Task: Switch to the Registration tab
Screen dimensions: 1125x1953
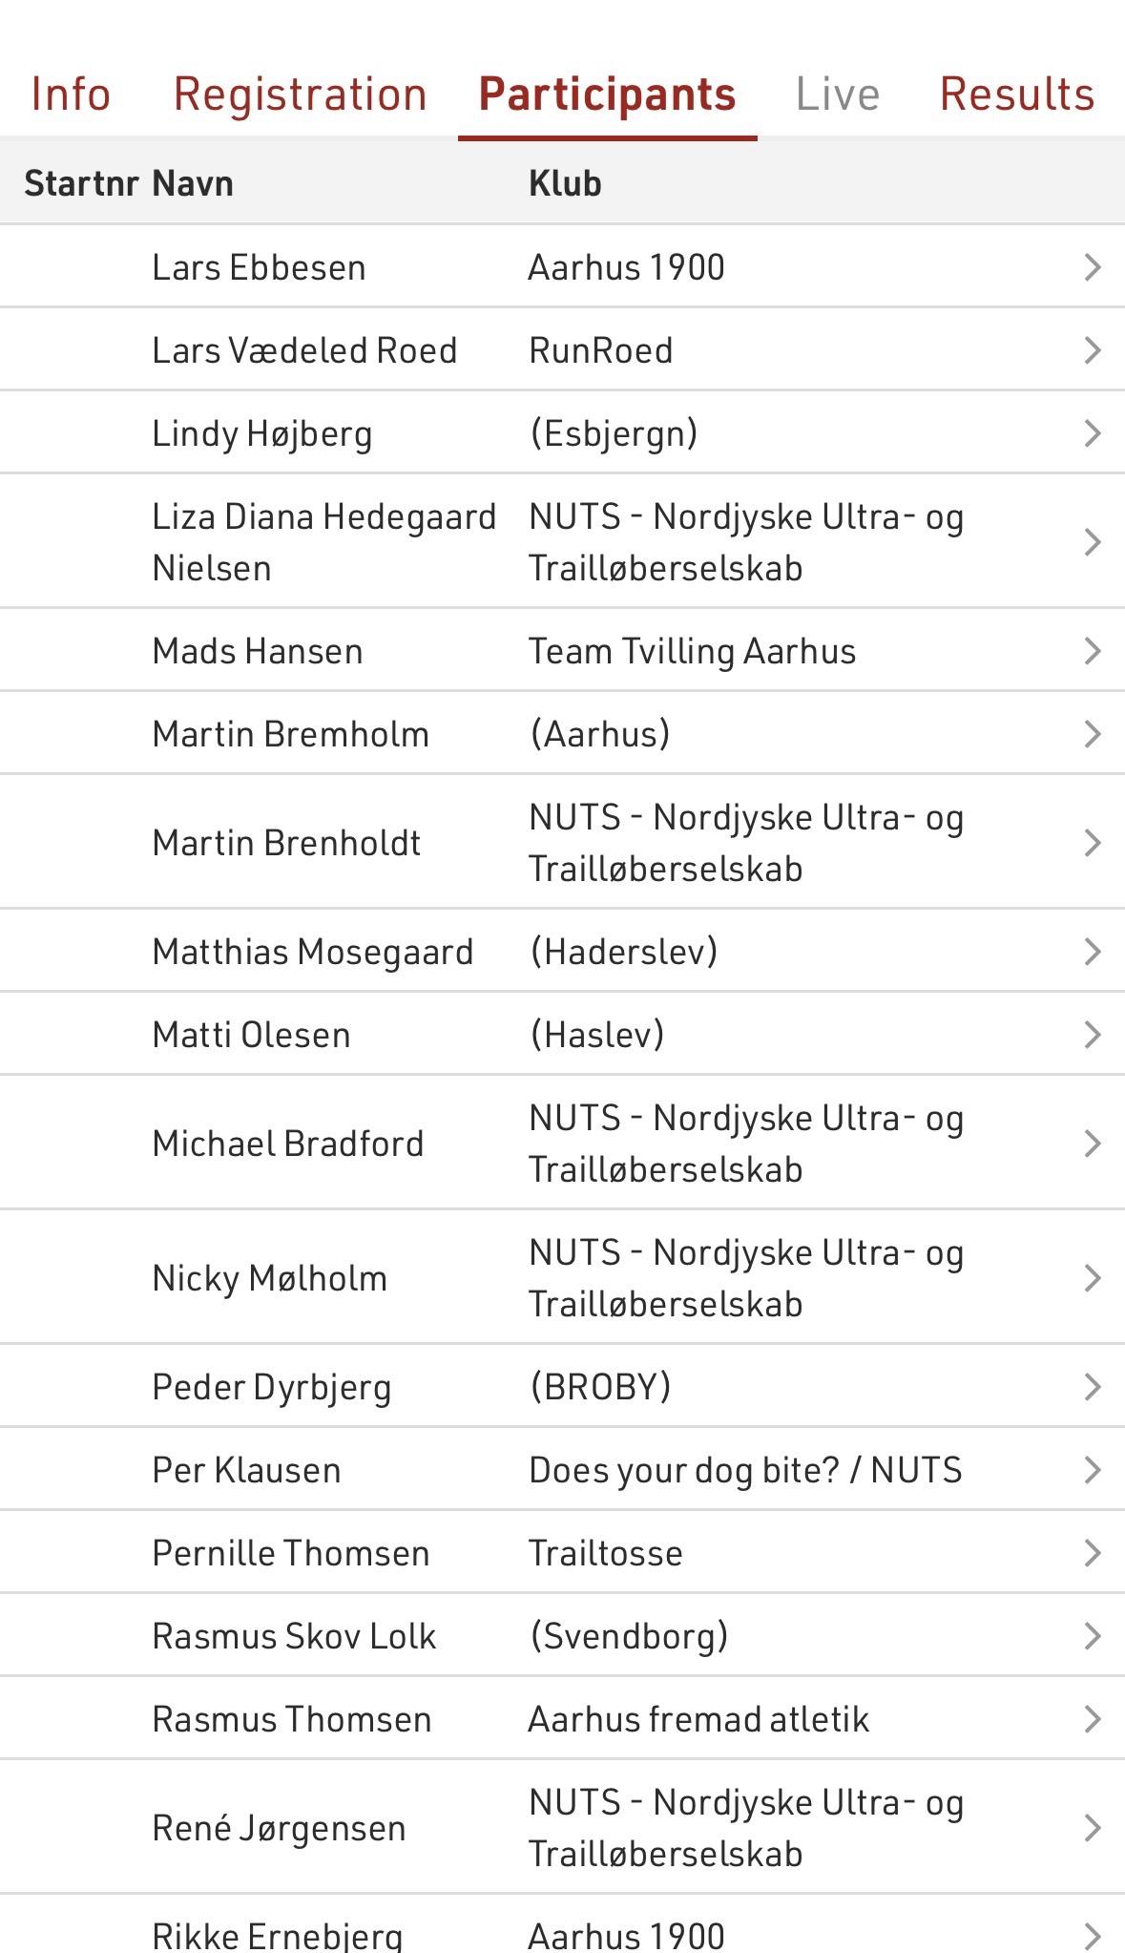Action: pos(301,94)
